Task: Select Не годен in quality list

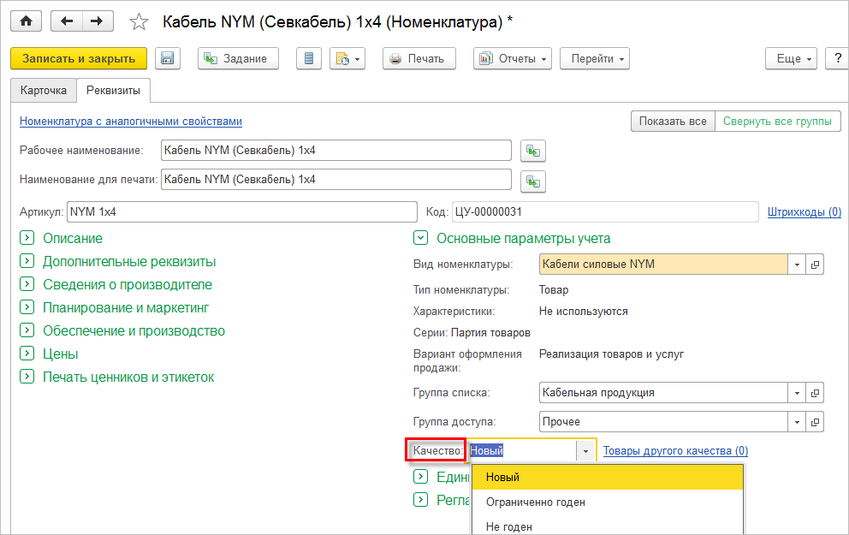Action: [608, 526]
